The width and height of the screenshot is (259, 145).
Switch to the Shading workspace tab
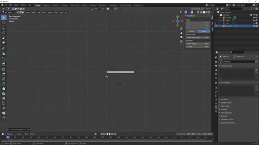84,5
